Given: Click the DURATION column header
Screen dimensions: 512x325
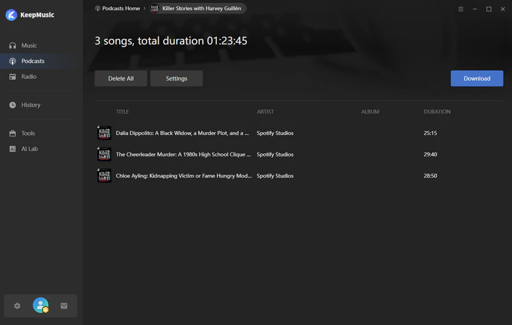Looking at the screenshot, I should pos(437,112).
